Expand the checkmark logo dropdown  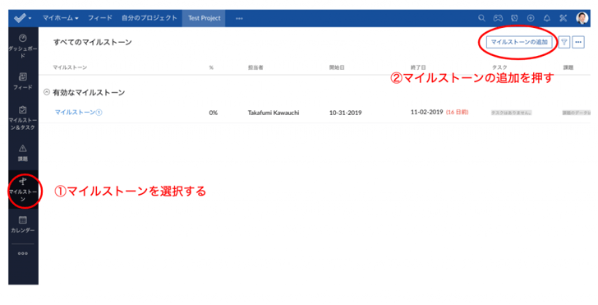coord(22,18)
